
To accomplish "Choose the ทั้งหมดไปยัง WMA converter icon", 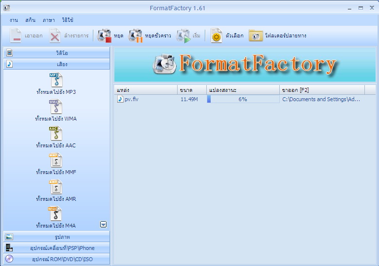I will click(x=56, y=107).
